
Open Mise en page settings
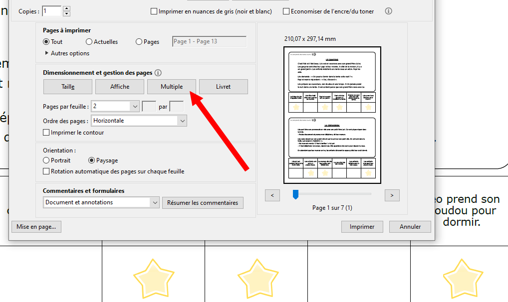point(36,227)
